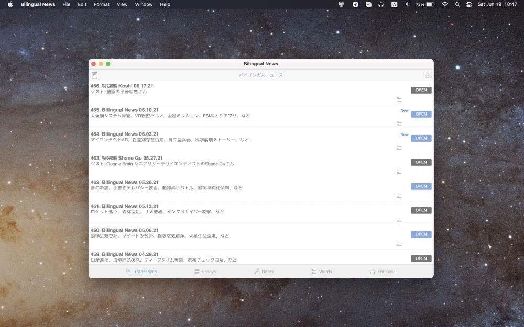
Task: Switch to the Notes tab
Action: pos(264,272)
